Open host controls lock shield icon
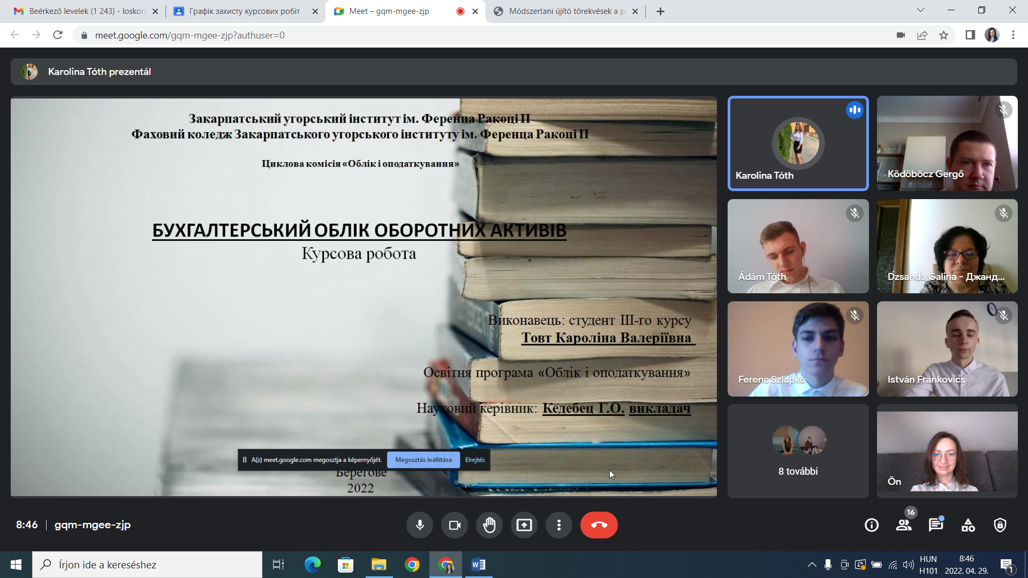Viewport: 1028px width, 578px height. click(1000, 525)
